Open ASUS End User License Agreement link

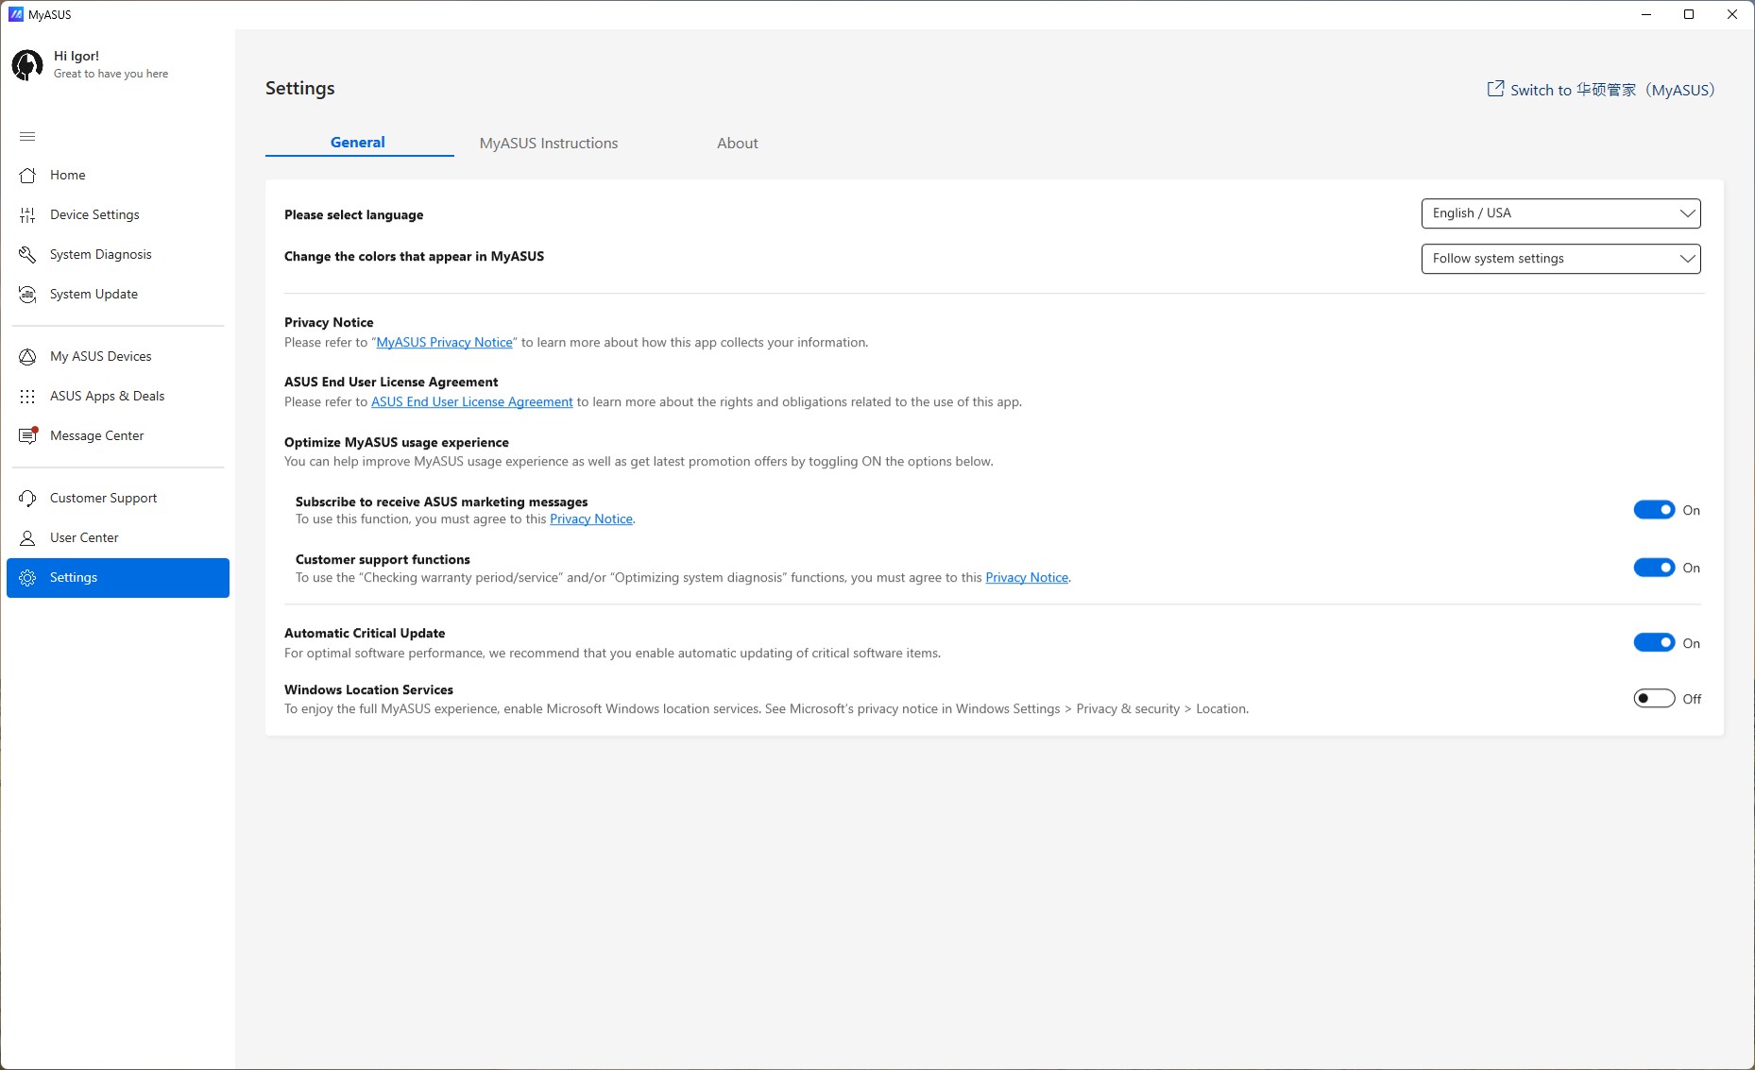coord(471,402)
